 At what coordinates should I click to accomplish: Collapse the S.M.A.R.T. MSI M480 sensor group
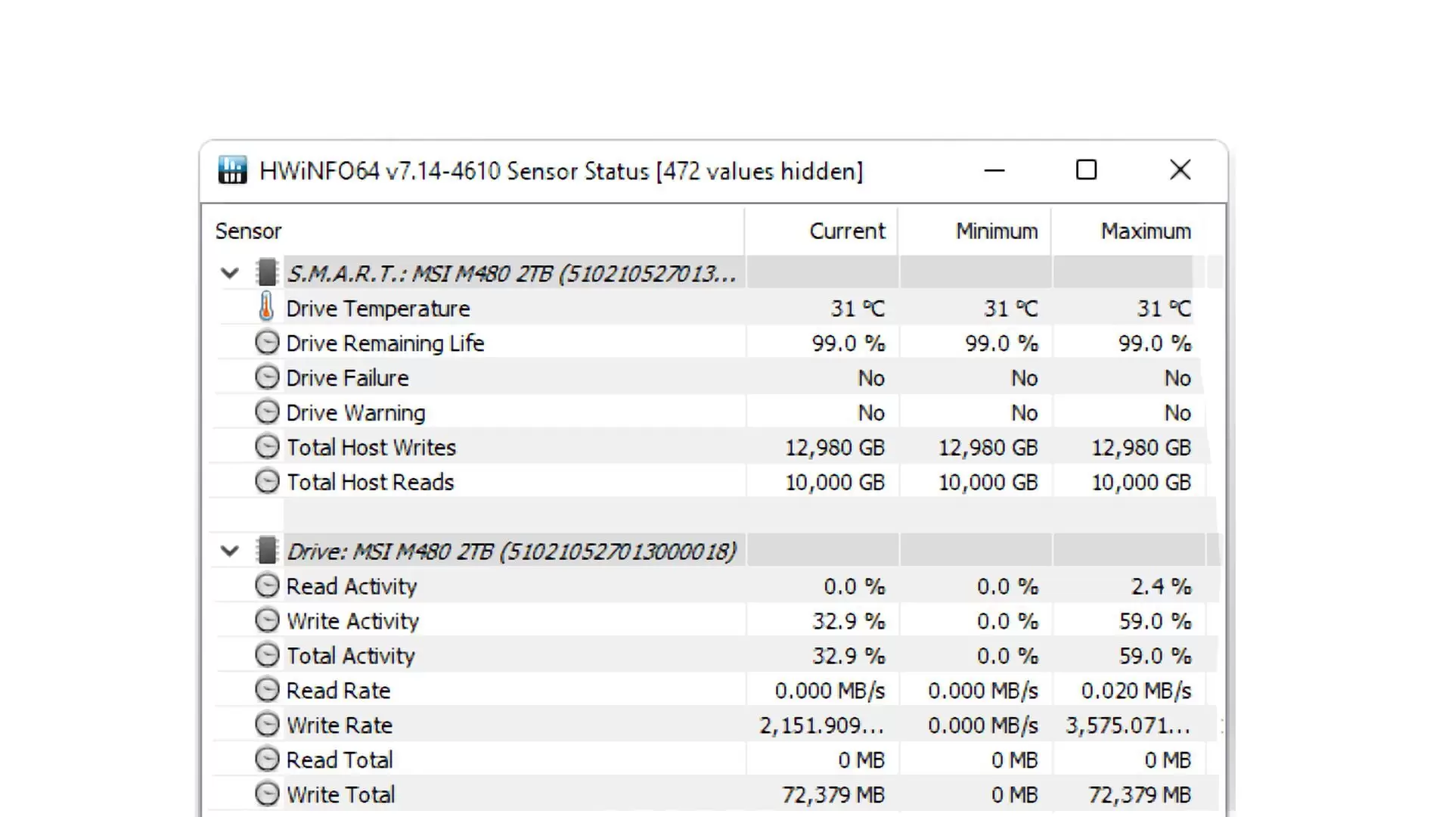230,273
